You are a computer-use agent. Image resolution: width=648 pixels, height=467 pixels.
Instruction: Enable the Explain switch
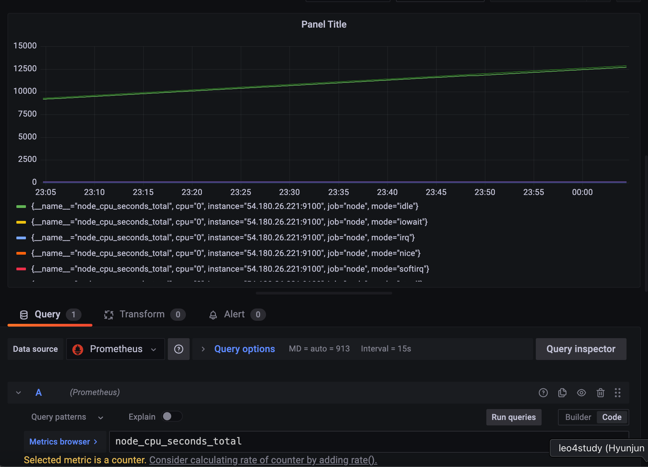coord(172,417)
